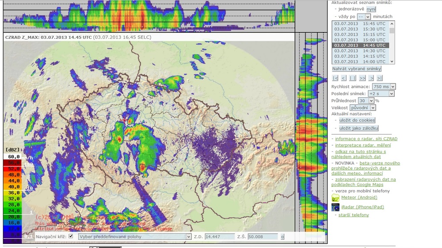
Task: Click 'Nahrát vybrané snímky' button
Action: (x=357, y=69)
